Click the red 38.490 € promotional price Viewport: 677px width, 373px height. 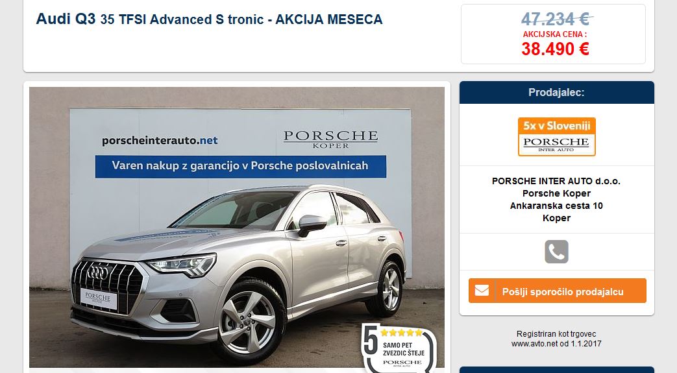(555, 49)
